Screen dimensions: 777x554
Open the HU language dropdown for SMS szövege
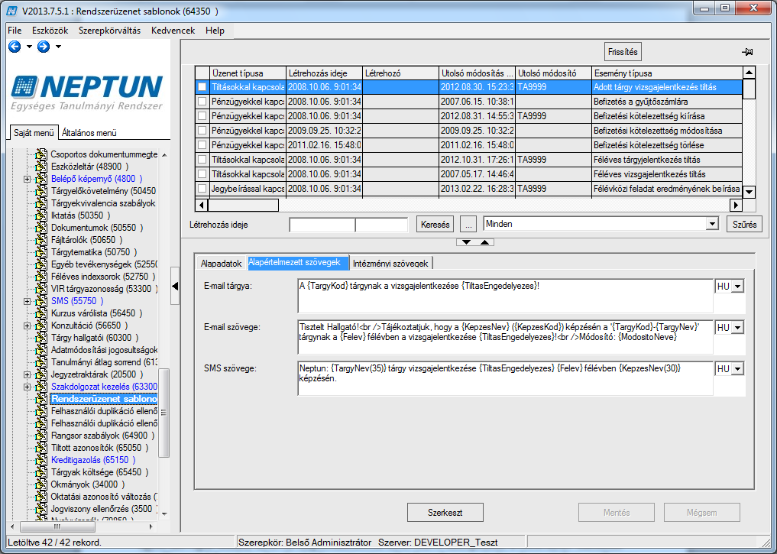(x=738, y=368)
